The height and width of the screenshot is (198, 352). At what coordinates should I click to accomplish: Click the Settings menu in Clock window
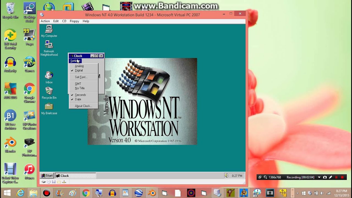tap(75, 61)
